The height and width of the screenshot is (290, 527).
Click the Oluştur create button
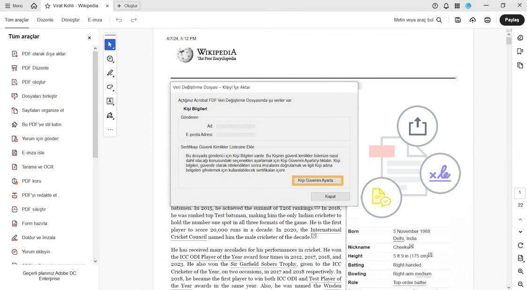tap(127, 6)
